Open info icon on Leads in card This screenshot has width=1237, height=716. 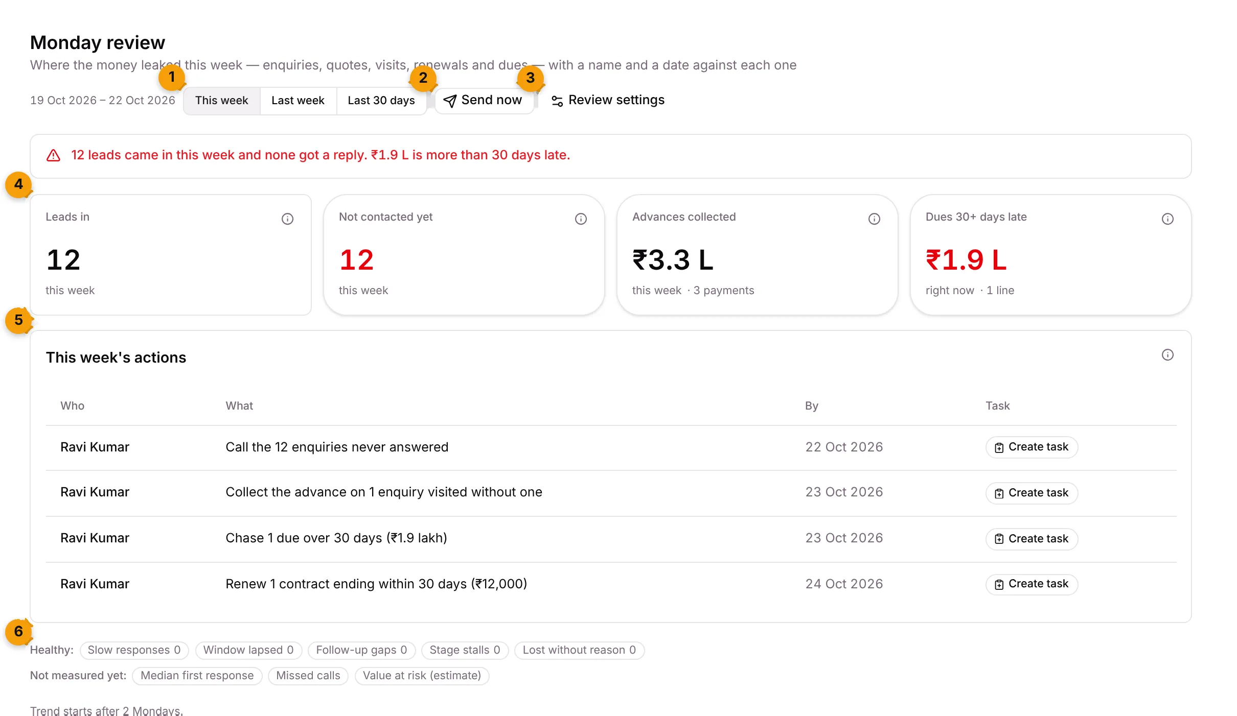(287, 219)
